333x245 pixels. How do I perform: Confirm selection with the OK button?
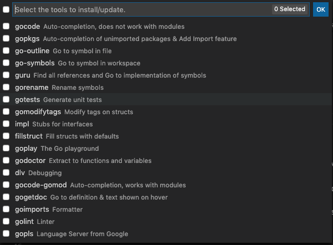321,9
